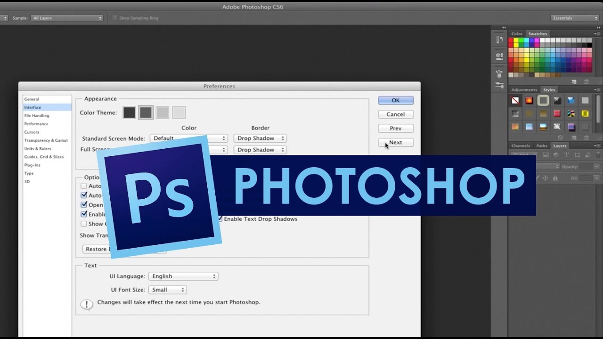603x339 pixels.
Task: Switch to the Adjustments tab
Action: [x=524, y=90]
